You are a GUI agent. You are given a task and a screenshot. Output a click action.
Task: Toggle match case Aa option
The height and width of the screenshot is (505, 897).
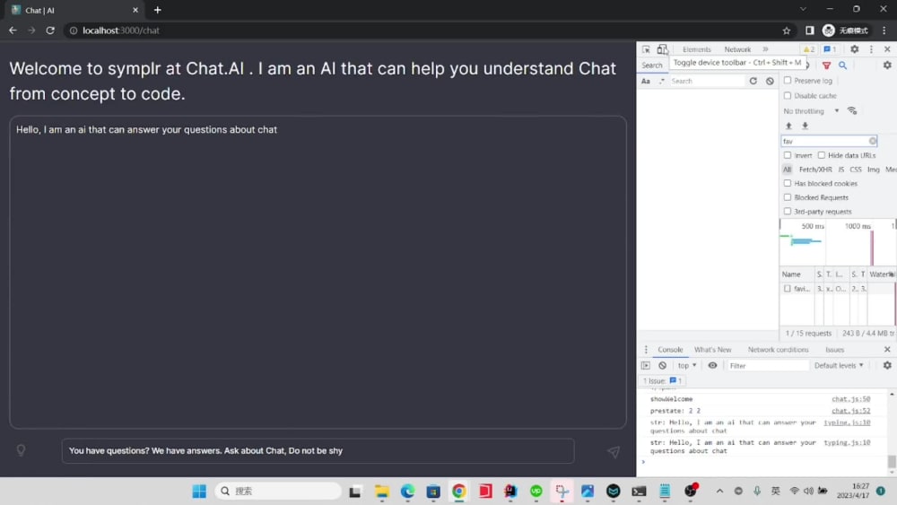[x=645, y=82]
